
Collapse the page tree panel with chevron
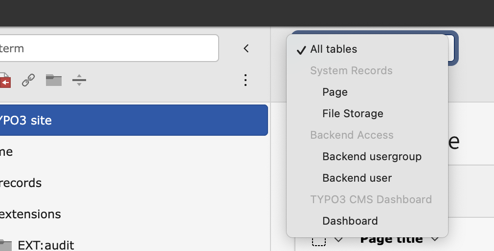[246, 48]
